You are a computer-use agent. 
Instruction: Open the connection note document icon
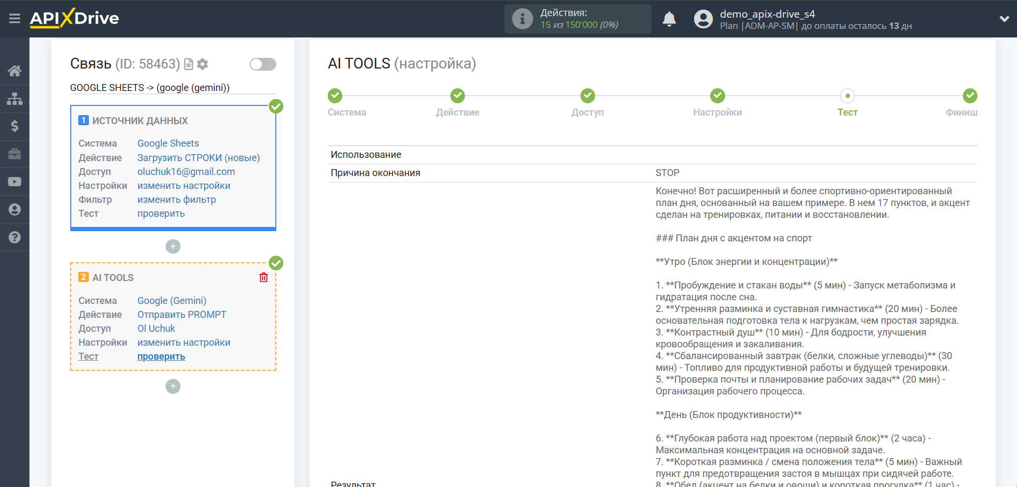[x=189, y=64]
